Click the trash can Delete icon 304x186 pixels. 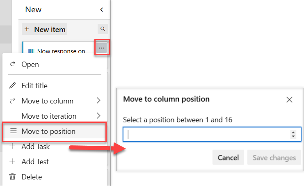click(x=13, y=177)
